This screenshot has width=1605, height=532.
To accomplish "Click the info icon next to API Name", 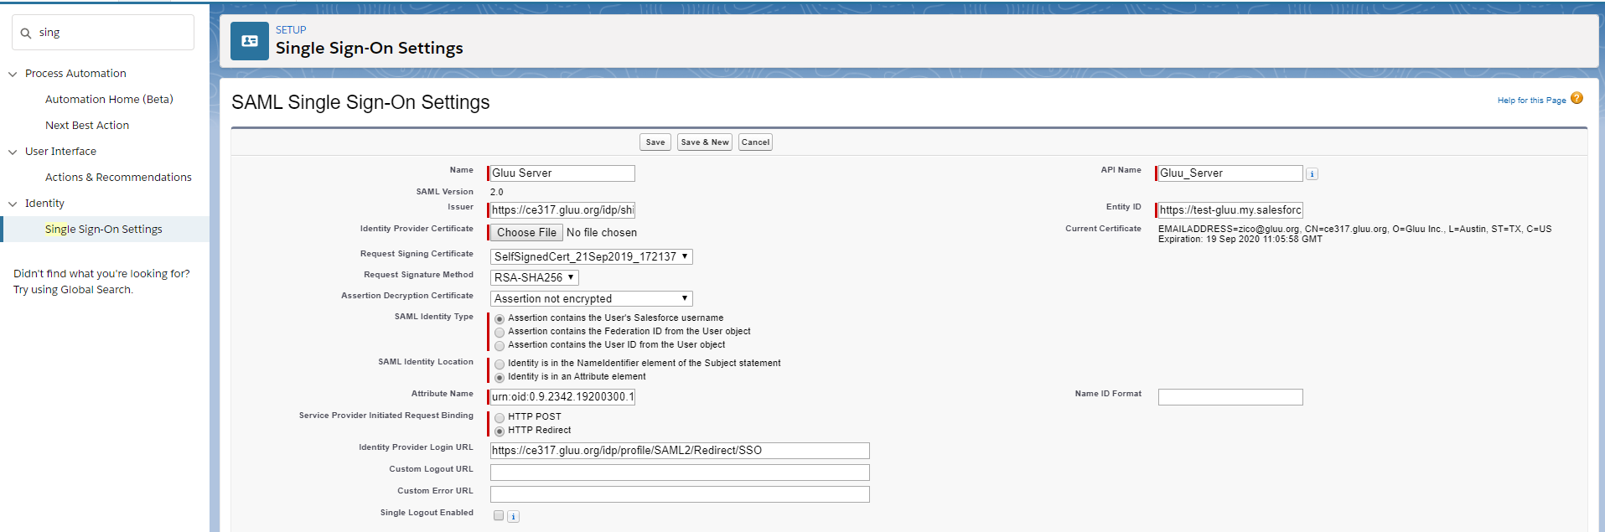I will coord(1312,174).
